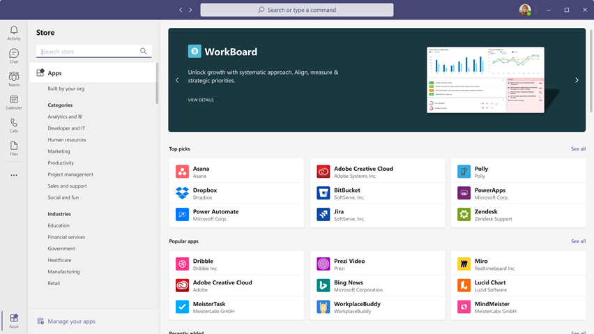
Task: Select Productivity category
Action: (x=61, y=163)
